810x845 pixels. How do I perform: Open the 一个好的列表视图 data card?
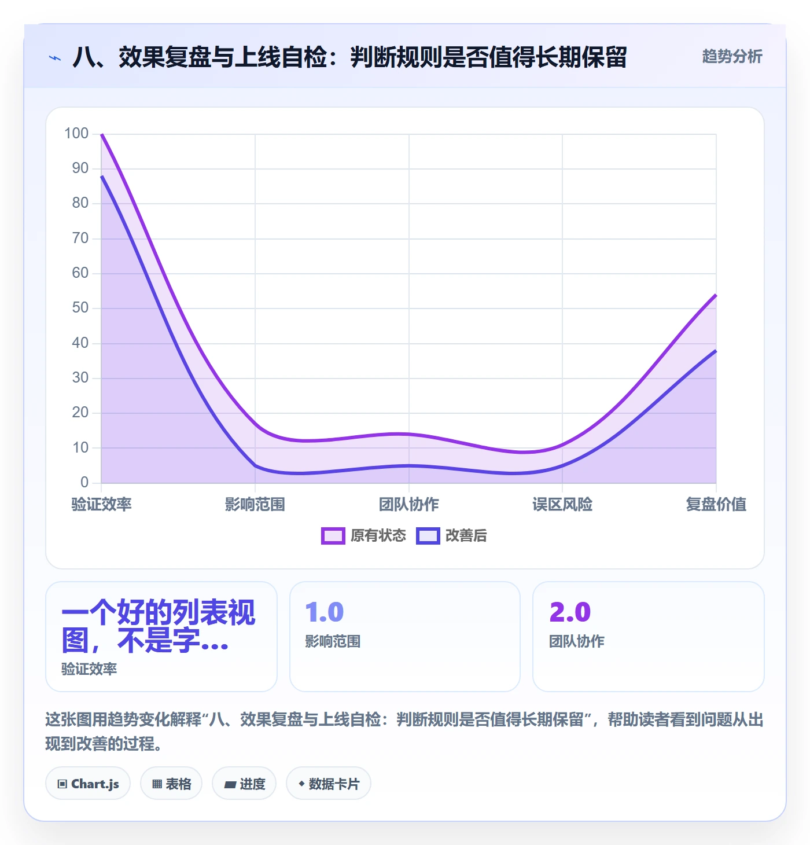pyautogui.click(x=161, y=637)
